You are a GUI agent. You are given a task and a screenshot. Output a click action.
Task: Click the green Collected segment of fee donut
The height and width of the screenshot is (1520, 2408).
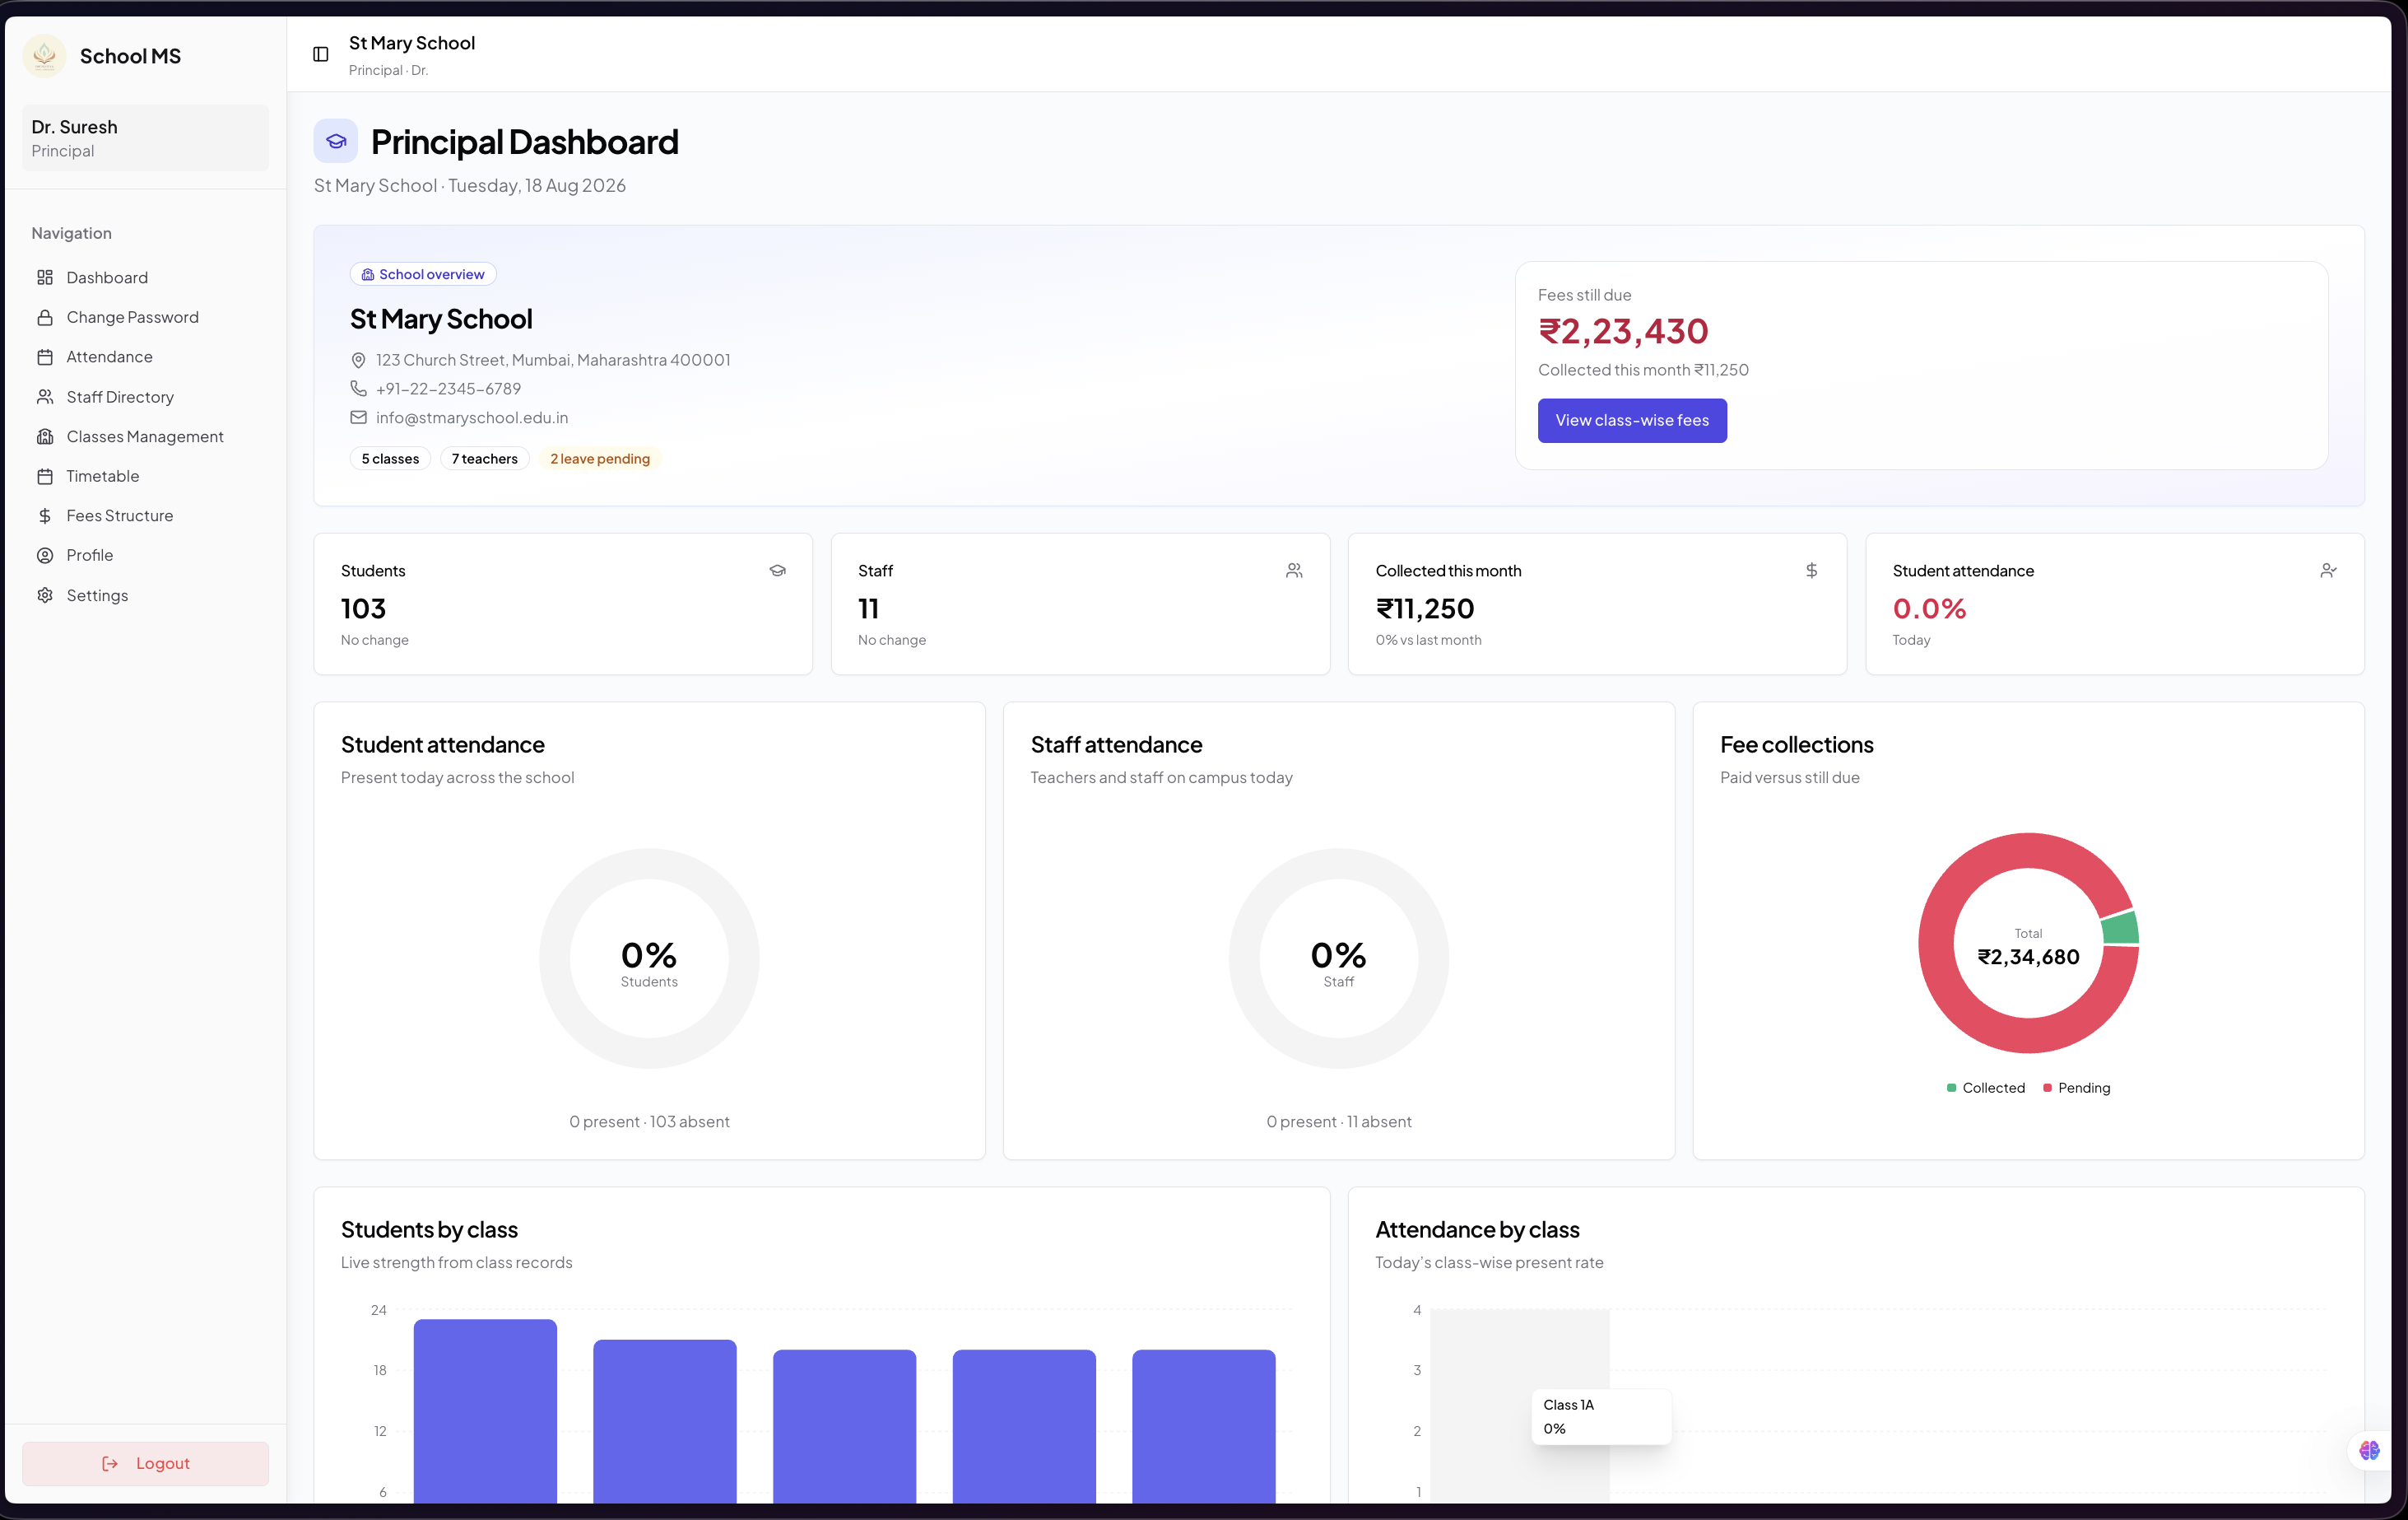pyautogui.click(x=2120, y=929)
